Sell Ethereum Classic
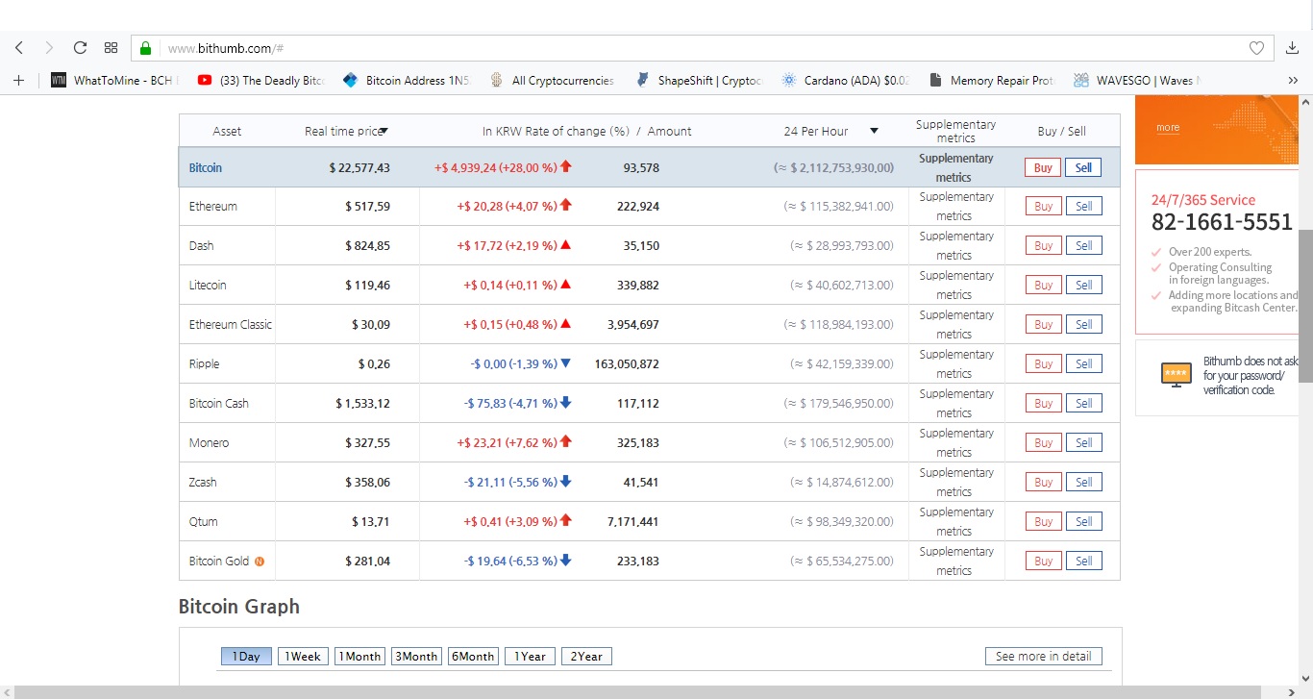The height and width of the screenshot is (699, 1313). coord(1083,324)
